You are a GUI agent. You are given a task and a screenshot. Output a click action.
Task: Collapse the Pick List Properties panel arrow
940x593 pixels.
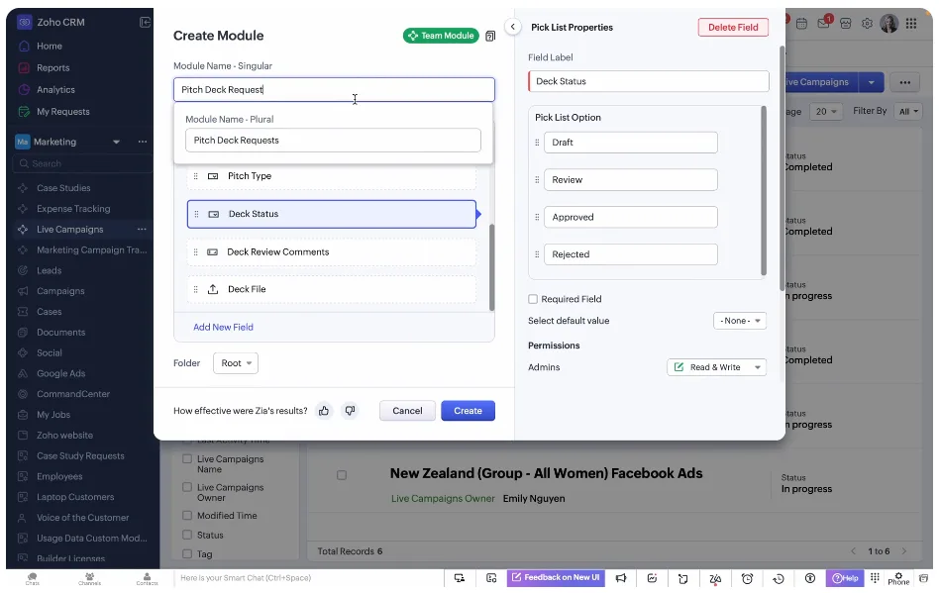(x=513, y=28)
